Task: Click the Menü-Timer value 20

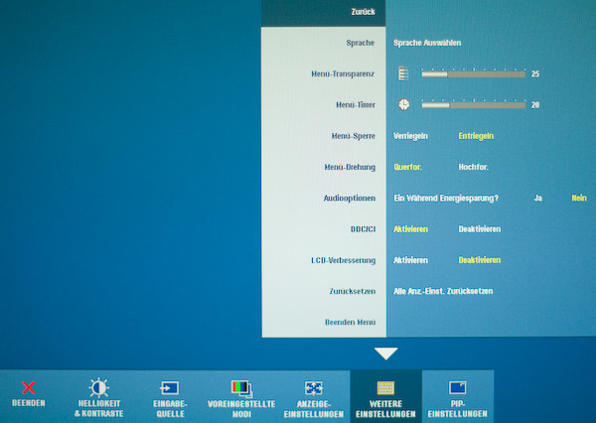Action: tap(535, 105)
